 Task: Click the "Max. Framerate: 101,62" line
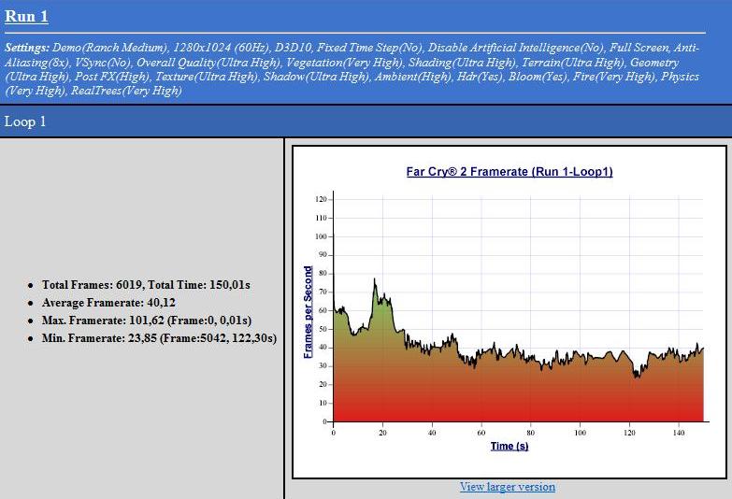click(147, 321)
